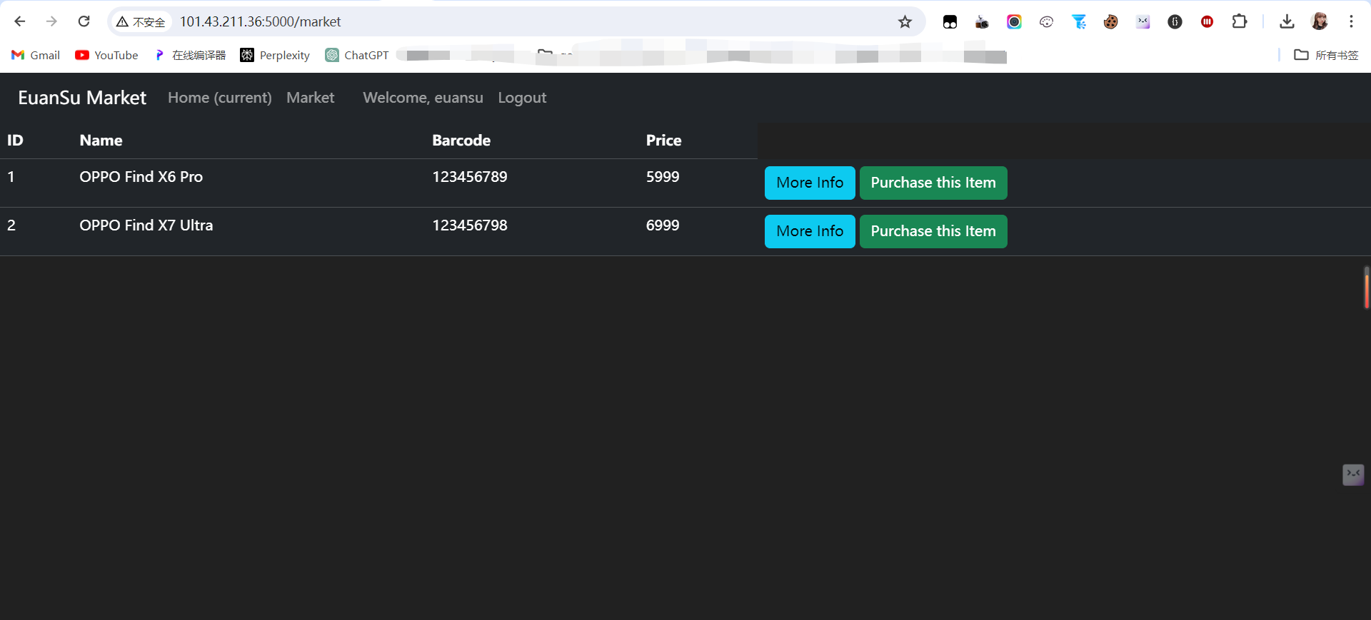
Task: Reload the current market page
Action: coord(84,21)
